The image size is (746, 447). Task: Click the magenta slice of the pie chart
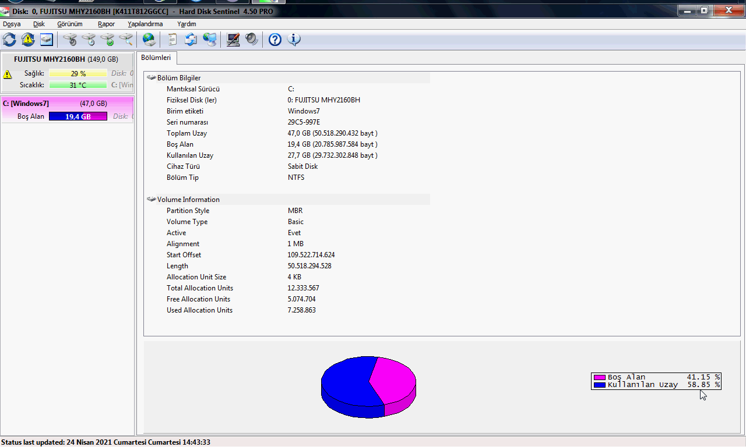393,381
